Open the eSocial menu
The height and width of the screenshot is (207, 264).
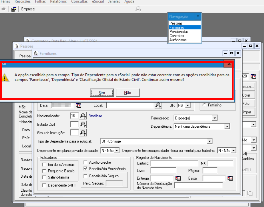(x=98, y=2)
